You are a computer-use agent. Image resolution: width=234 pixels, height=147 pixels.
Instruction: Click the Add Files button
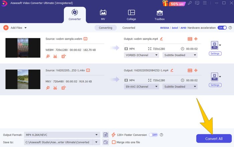pyautogui.click(x=15, y=28)
